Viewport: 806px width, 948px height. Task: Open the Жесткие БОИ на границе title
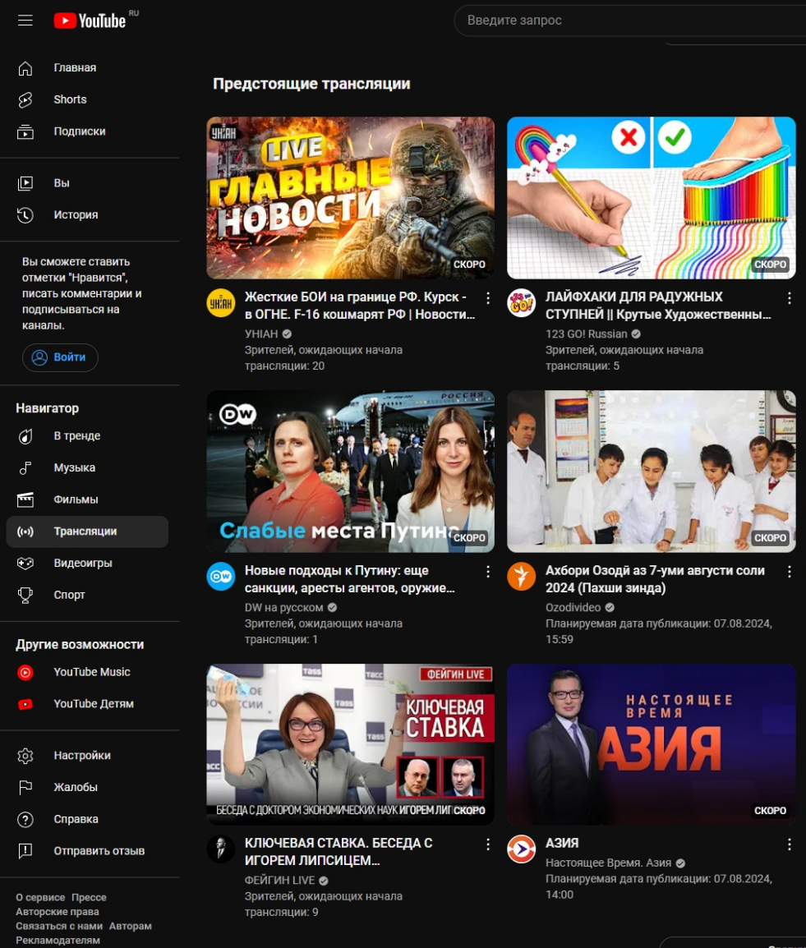[360, 306]
